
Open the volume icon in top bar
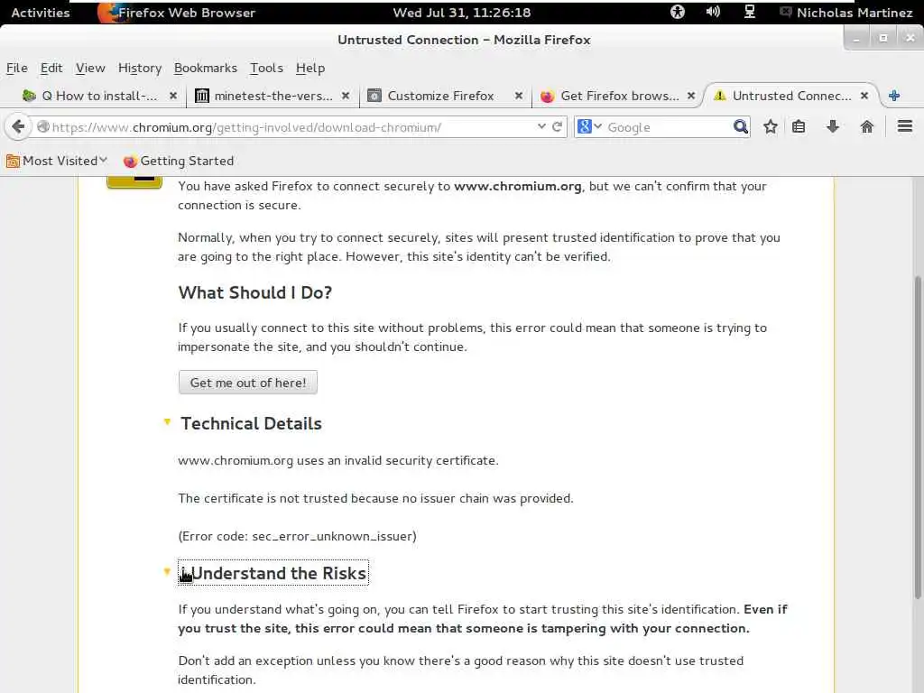click(713, 12)
